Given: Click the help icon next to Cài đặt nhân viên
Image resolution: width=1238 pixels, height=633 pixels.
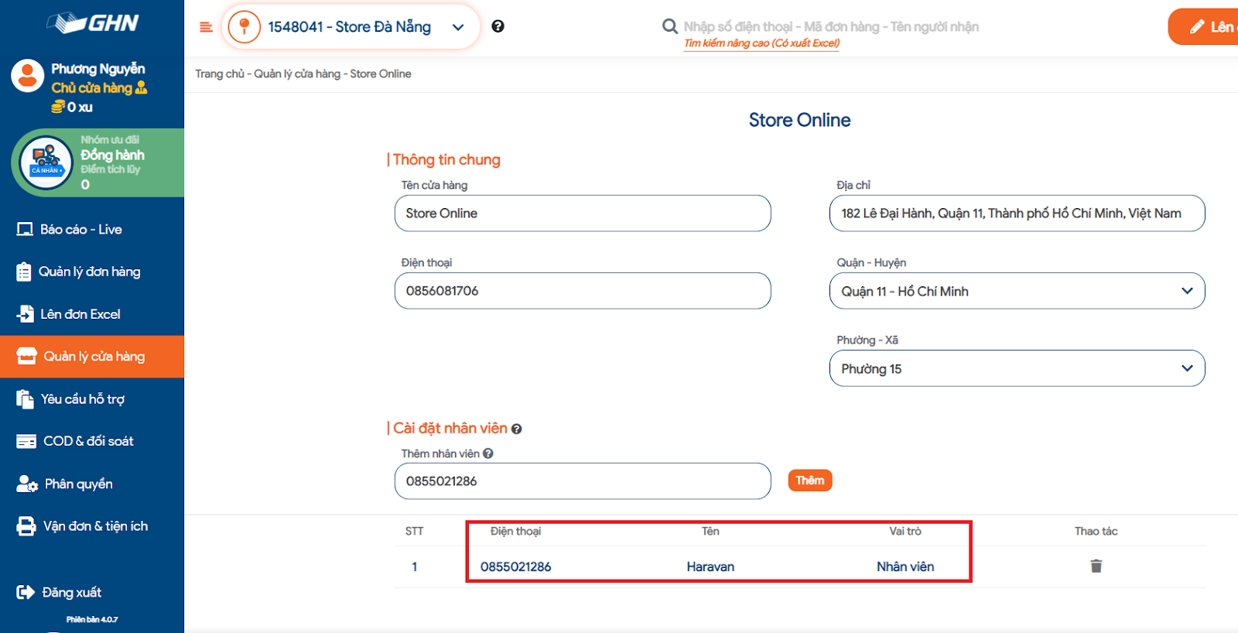Looking at the screenshot, I should coord(516,429).
